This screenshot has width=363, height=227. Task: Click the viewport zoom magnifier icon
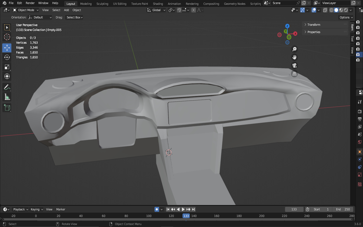294,49
